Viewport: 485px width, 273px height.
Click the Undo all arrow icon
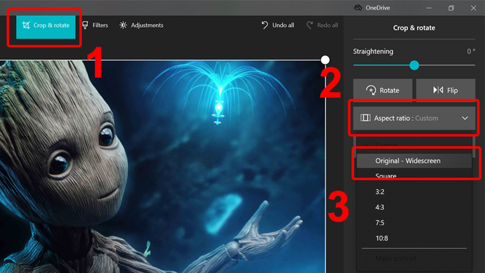click(265, 25)
